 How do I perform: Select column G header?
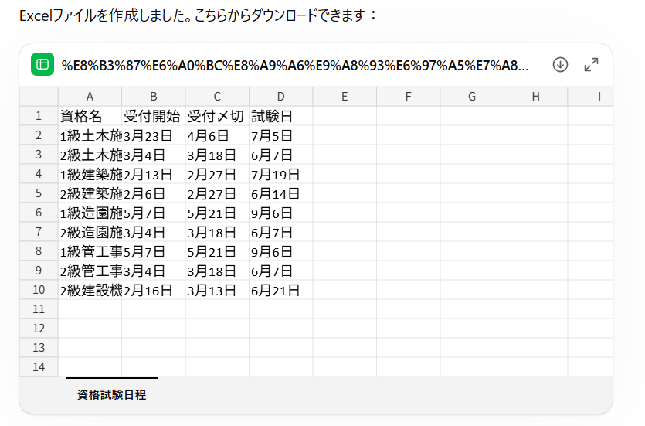[x=471, y=97]
